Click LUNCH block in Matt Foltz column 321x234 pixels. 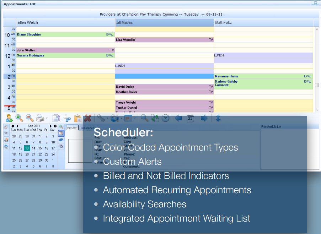tap(263, 58)
